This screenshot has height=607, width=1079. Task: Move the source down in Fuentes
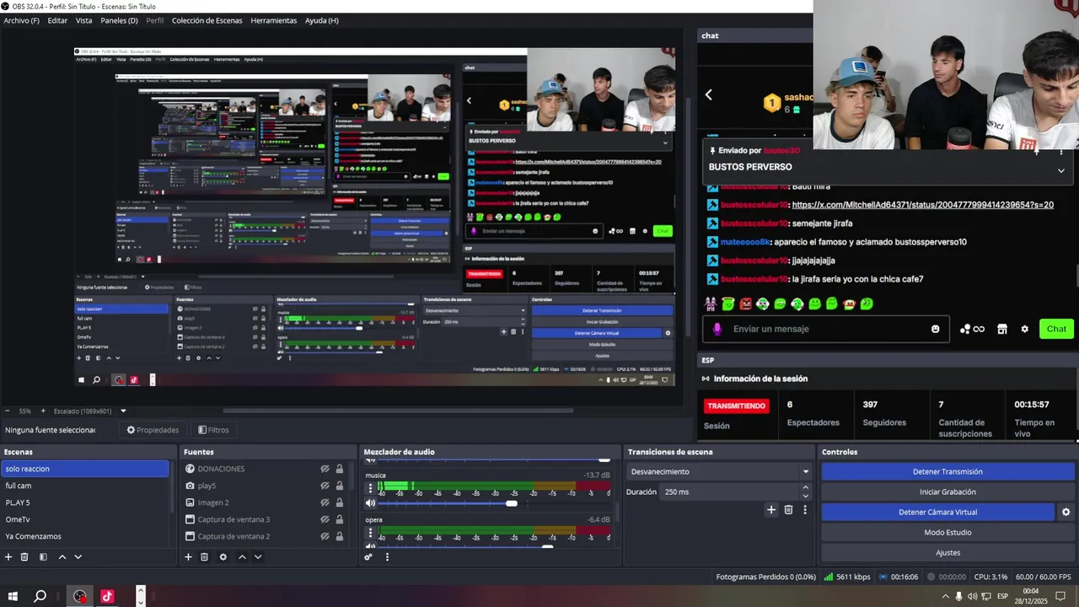pos(258,557)
